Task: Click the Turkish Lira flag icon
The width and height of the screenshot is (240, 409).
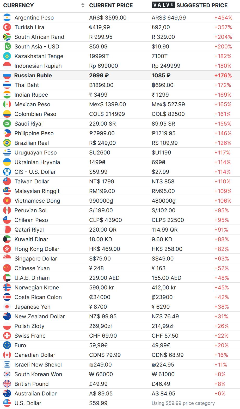Action: [7, 27]
